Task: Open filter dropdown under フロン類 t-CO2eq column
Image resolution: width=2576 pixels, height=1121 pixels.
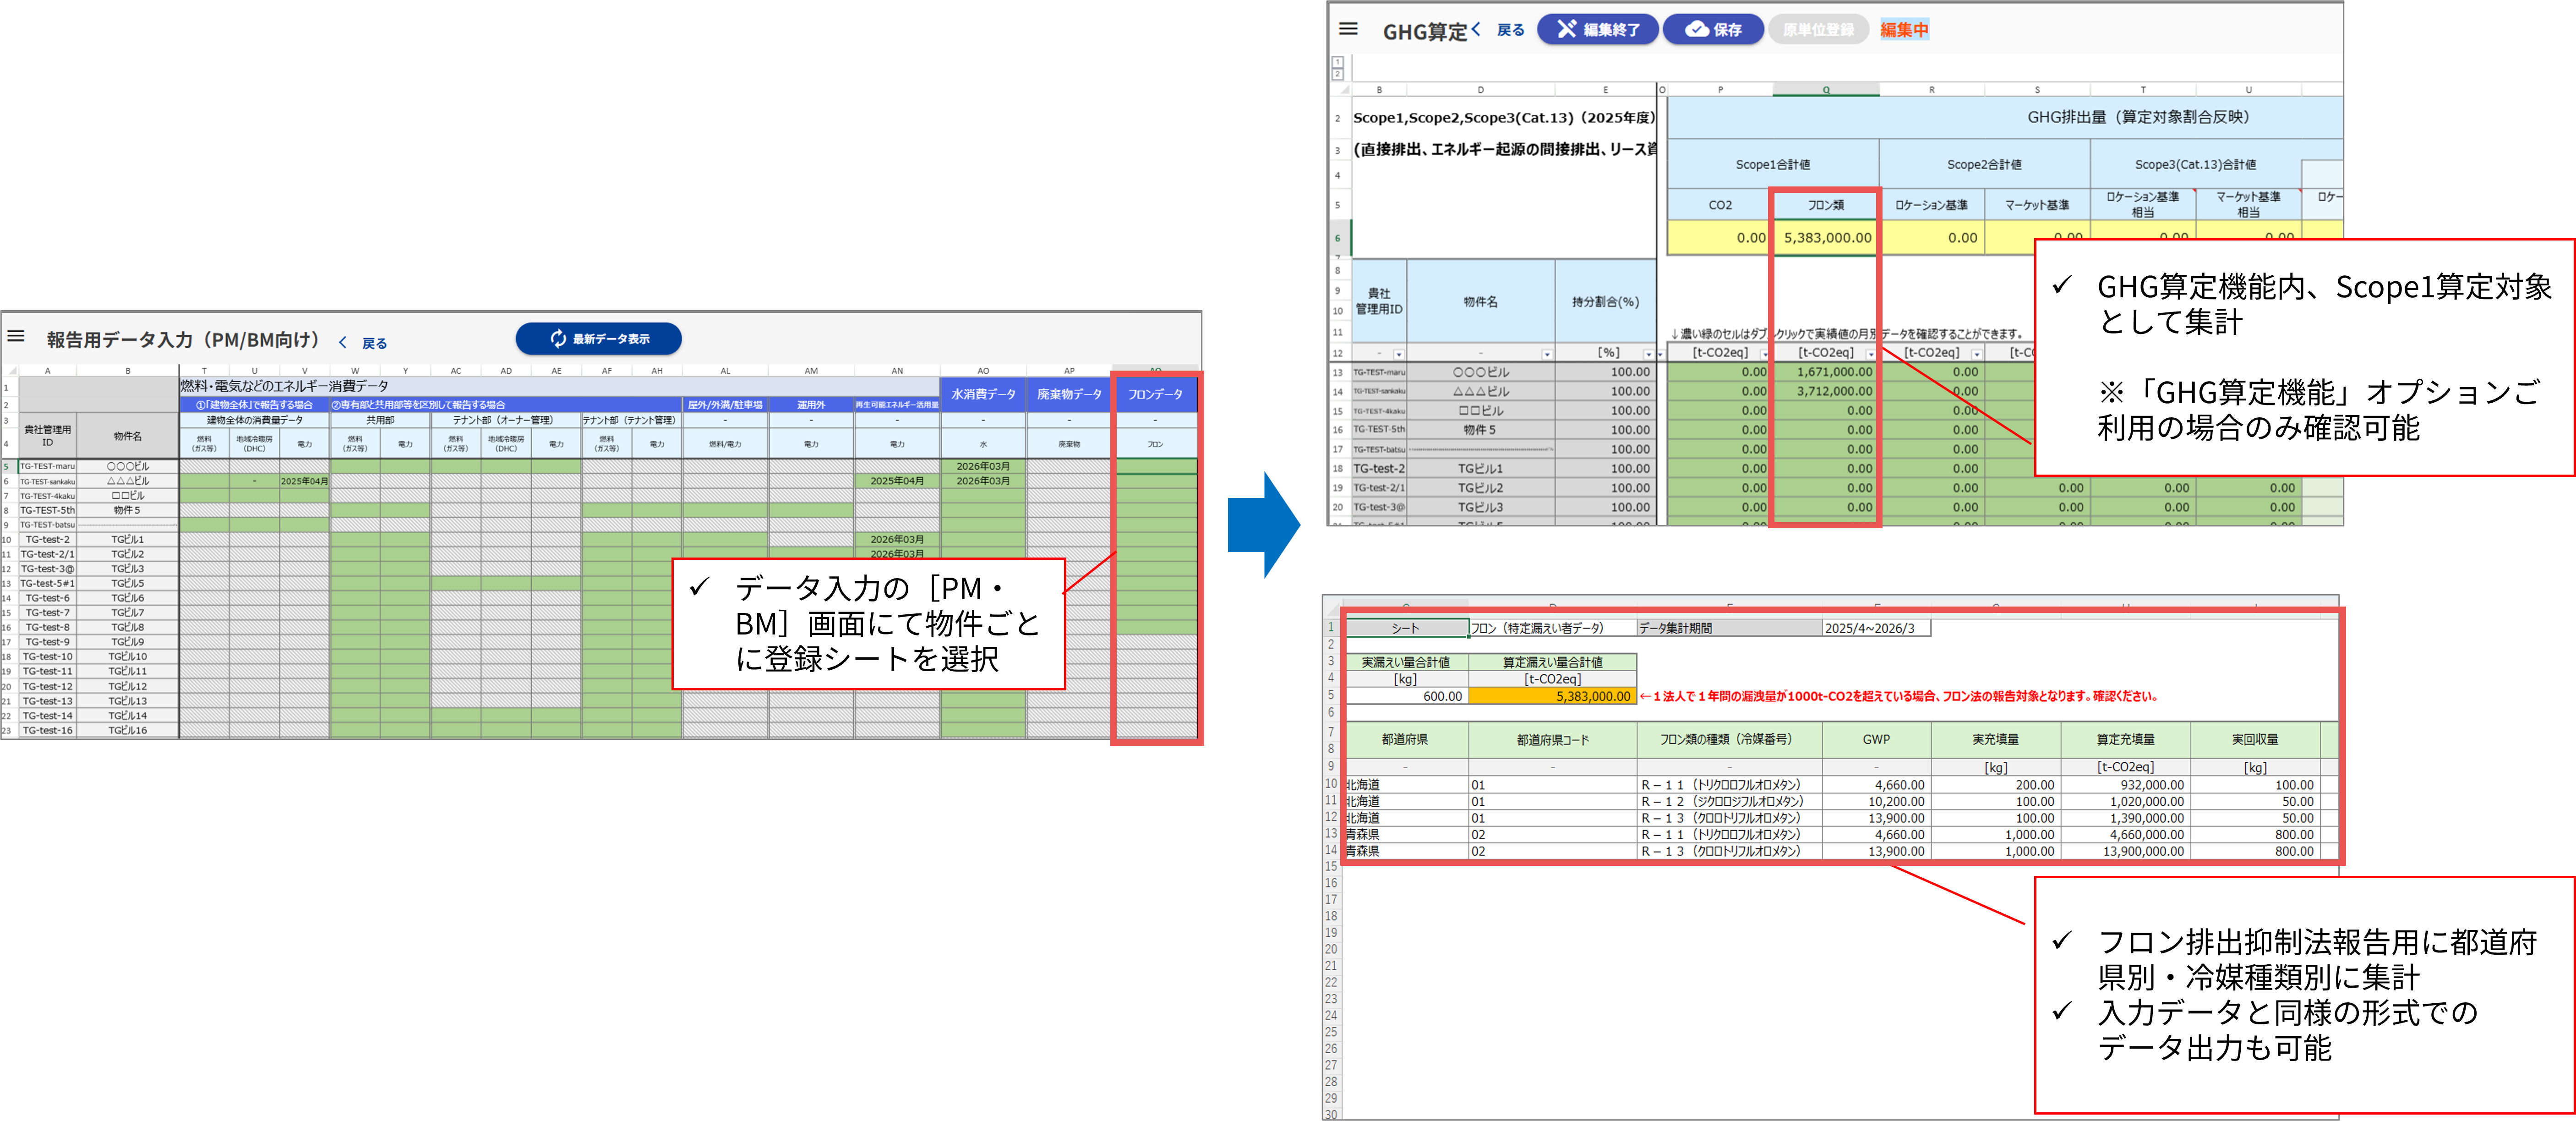Action: click(x=1870, y=354)
